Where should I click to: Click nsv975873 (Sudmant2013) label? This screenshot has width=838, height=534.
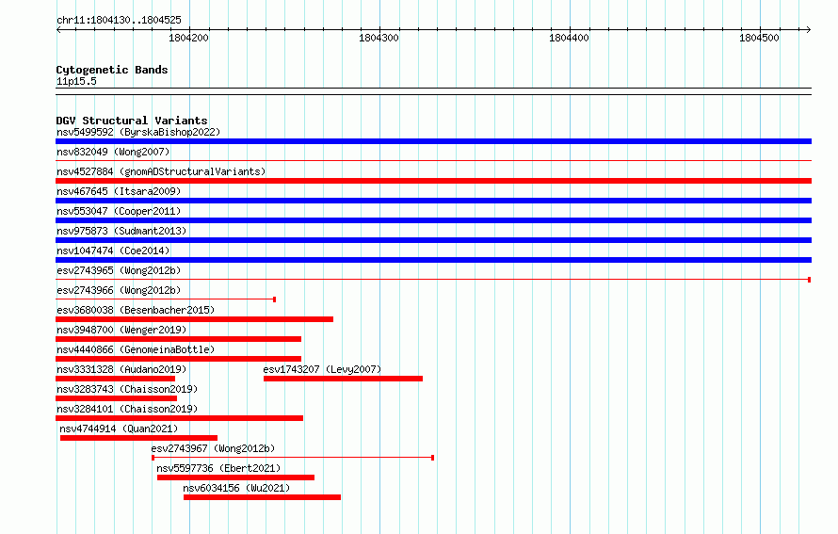(121, 231)
